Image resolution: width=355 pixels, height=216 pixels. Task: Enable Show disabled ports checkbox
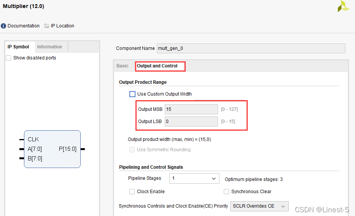tap(8, 58)
